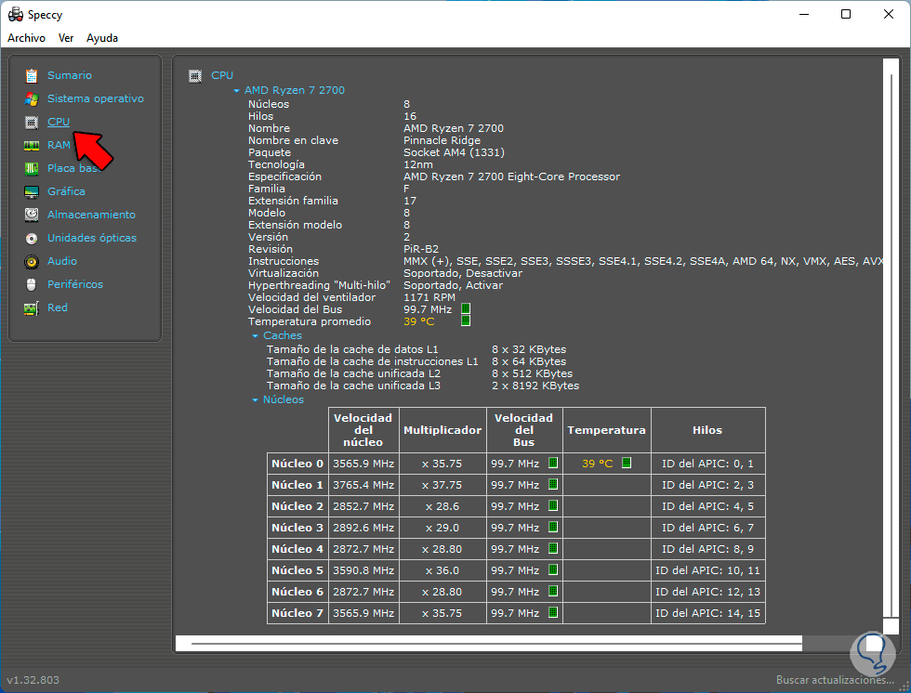The height and width of the screenshot is (693, 911).
Task: Click the Unidades ópticas disc icon
Action: click(x=32, y=238)
